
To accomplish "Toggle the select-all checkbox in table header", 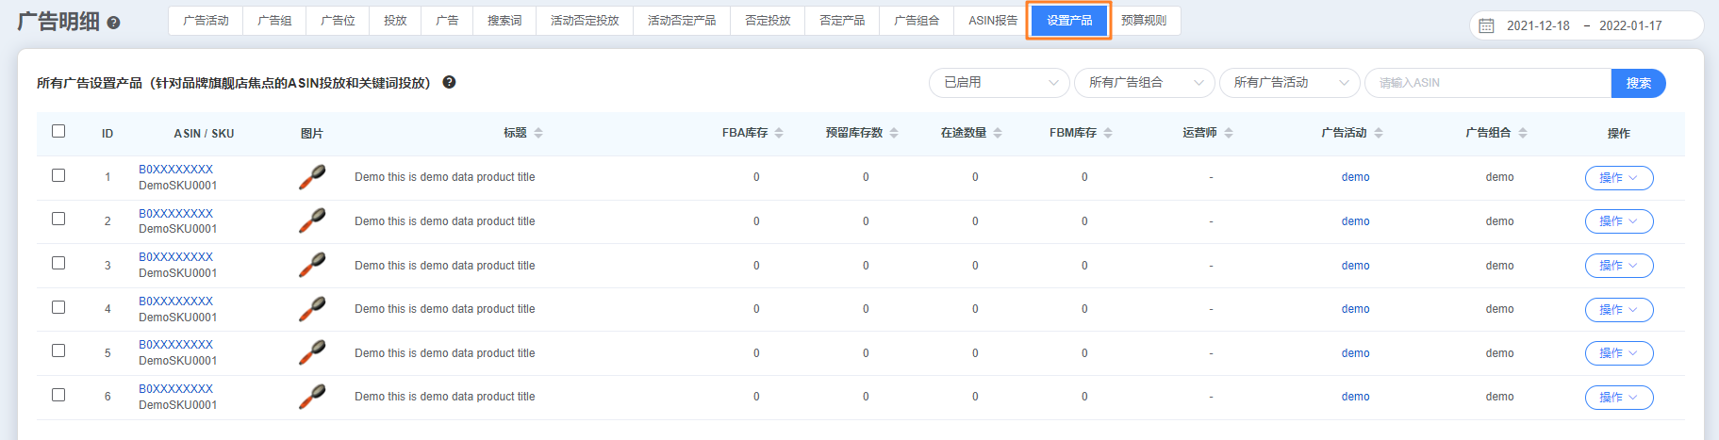I will point(58,131).
